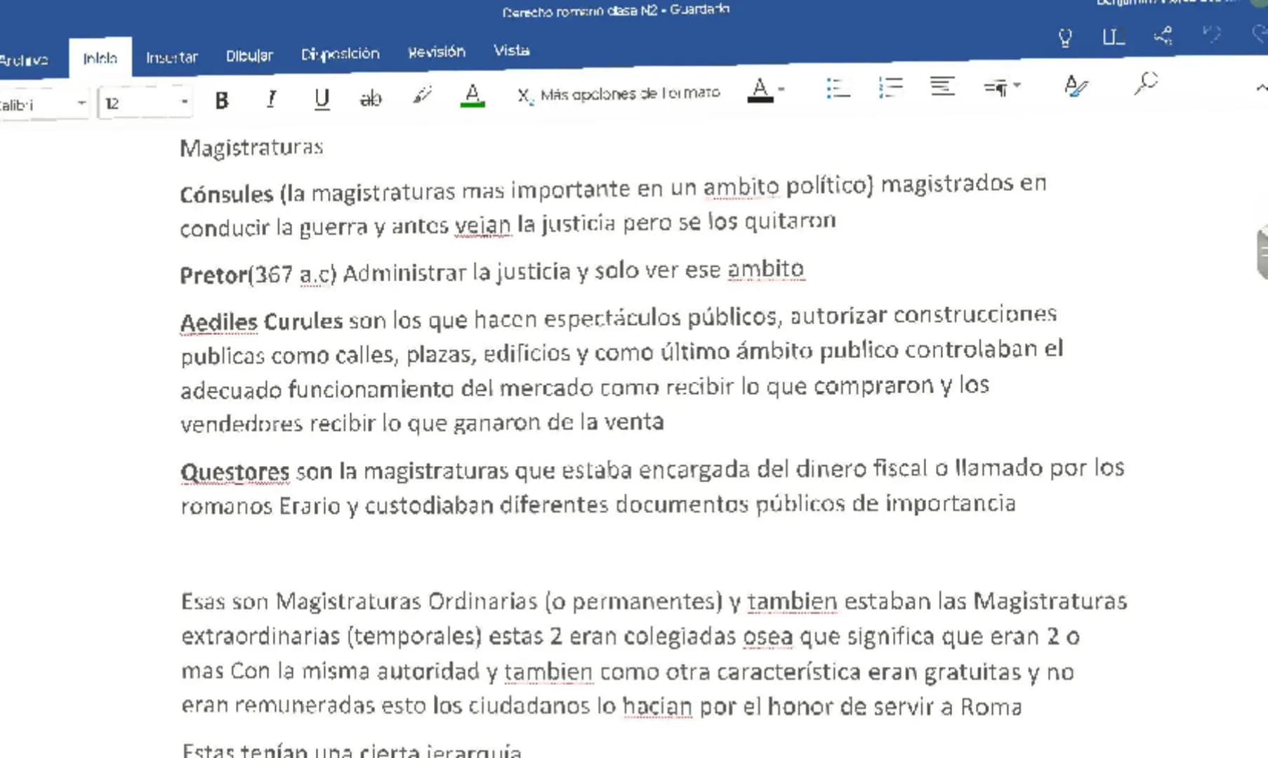1268x758 pixels.
Task: Collapse the ribbon with chevron
Action: pyautogui.click(x=1261, y=88)
